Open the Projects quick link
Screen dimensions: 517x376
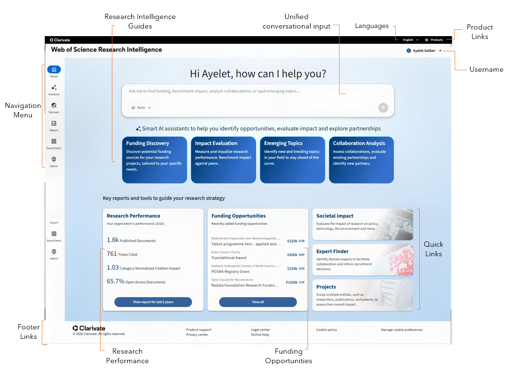tap(363, 295)
